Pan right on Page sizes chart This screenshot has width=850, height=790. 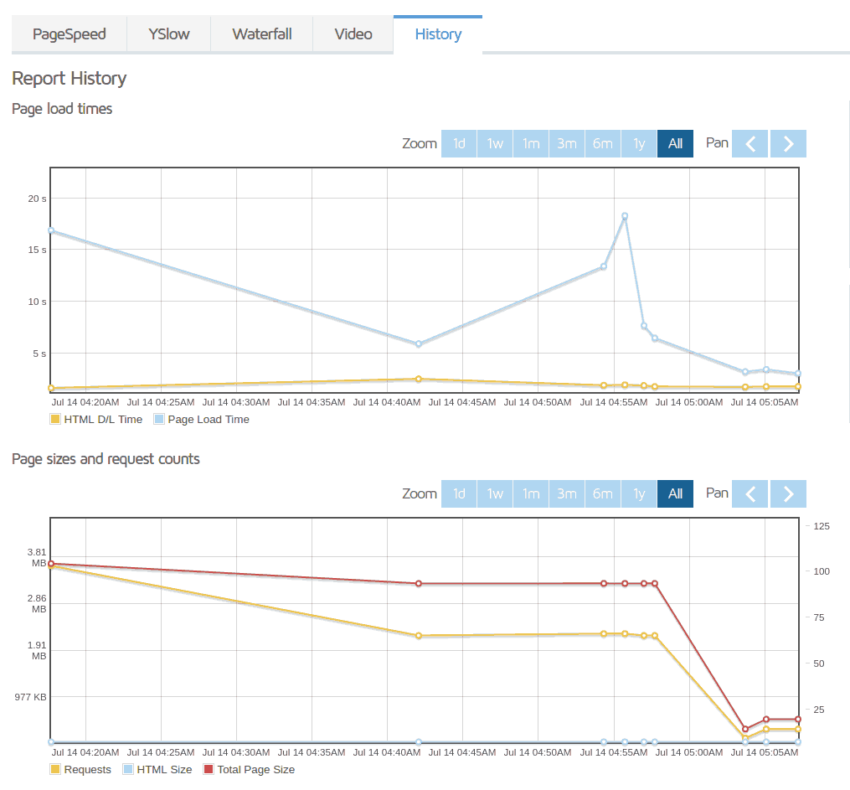click(788, 494)
